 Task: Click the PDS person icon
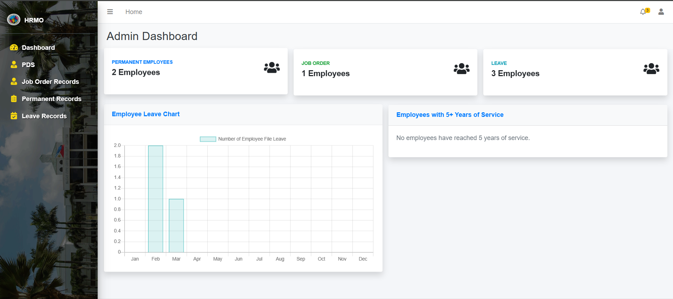[x=14, y=65]
